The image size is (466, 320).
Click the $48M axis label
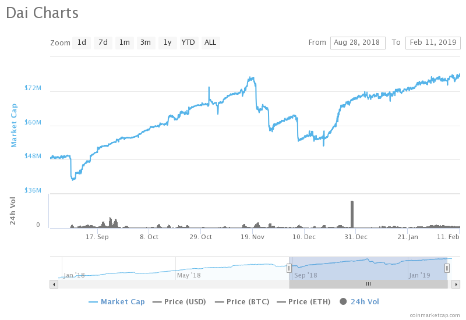point(33,156)
